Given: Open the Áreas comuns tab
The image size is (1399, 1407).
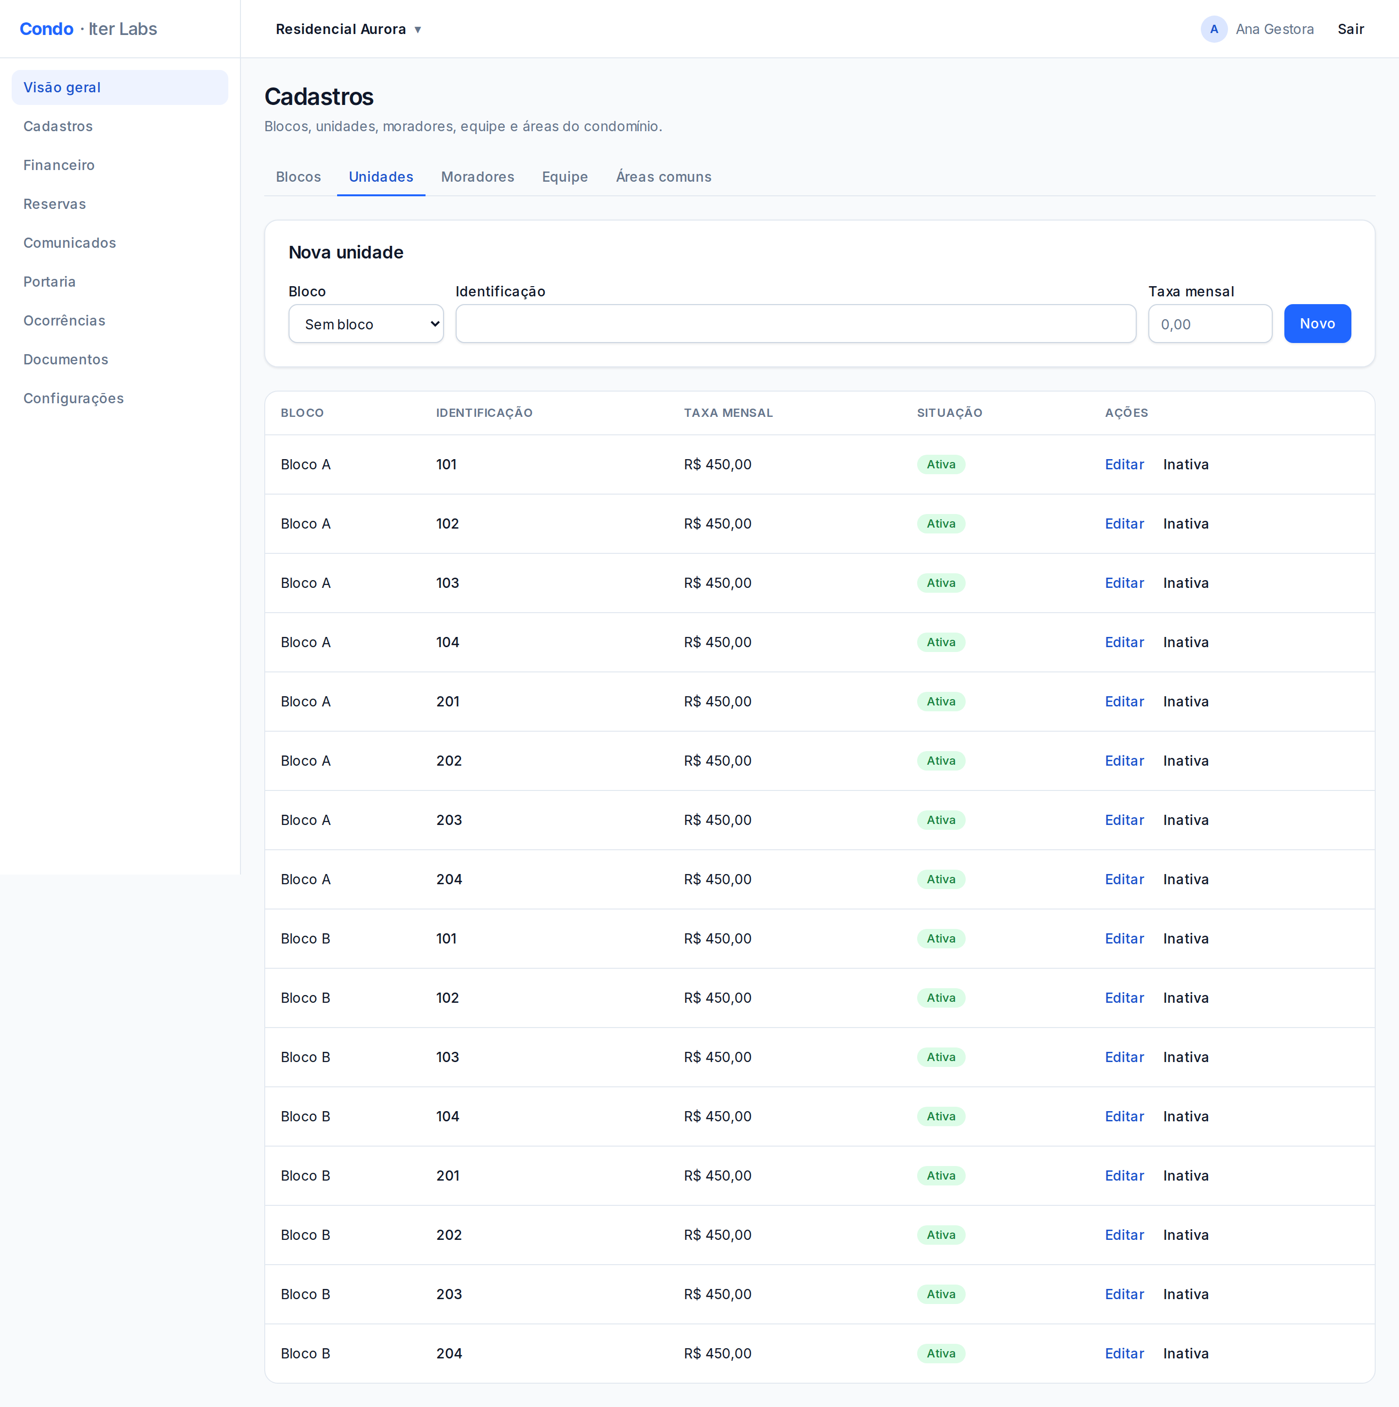Looking at the screenshot, I should pyautogui.click(x=664, y=177).
